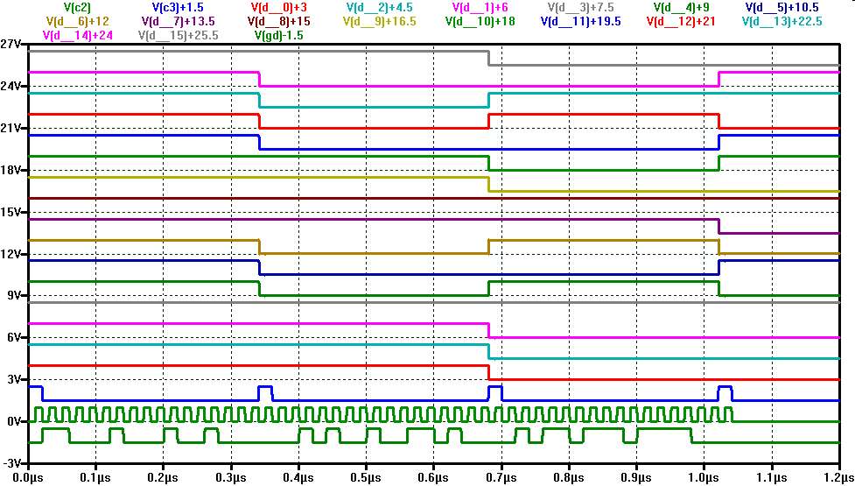Select the purple V(d__7)+13.5 label
Viewport: 855px width, 486px height.
point(179,20)
